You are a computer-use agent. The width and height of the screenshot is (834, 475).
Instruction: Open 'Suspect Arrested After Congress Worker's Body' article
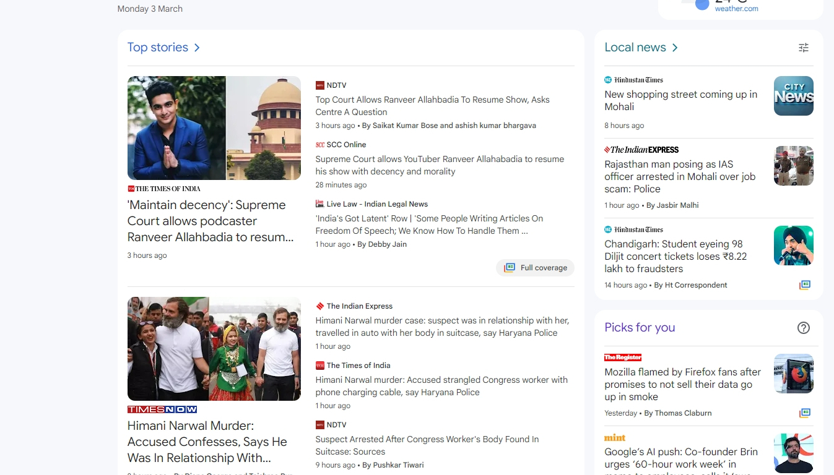click(427, 445)
